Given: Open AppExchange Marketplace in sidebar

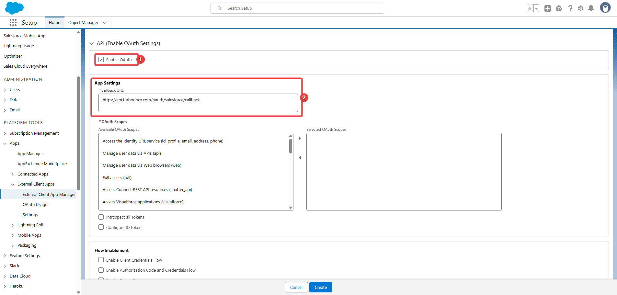Looking at the screenshot, I should pyautogui.click(x=42, y=164).
